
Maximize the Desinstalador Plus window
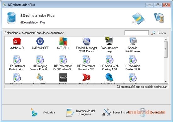coord(158,5)
